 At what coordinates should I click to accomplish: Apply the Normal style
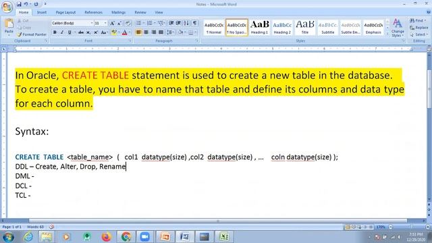pyautogui.click(x=214, y=27)
